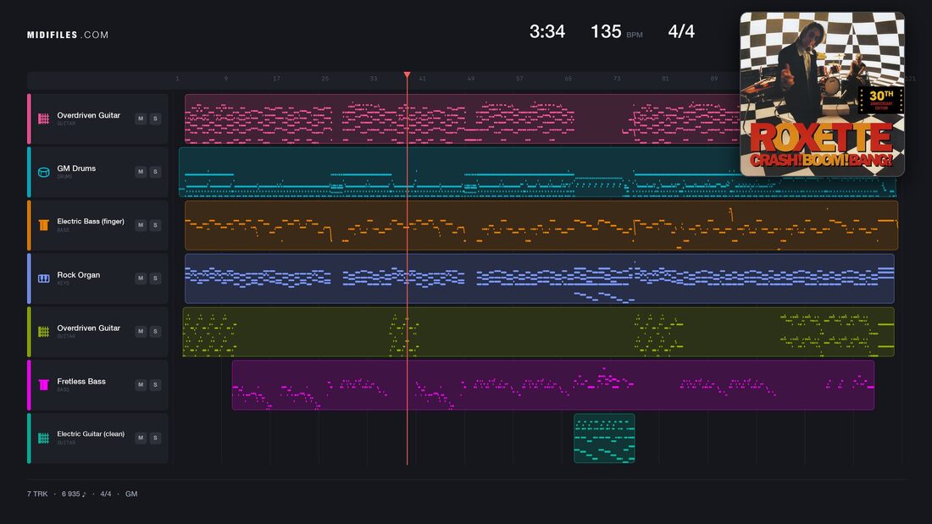Click the red playhead marker on the ruler
Screen dimensions: 932x524
408,74
